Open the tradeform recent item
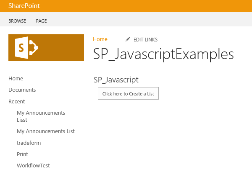Screen dimensions: 252x172 pos(29,143)
